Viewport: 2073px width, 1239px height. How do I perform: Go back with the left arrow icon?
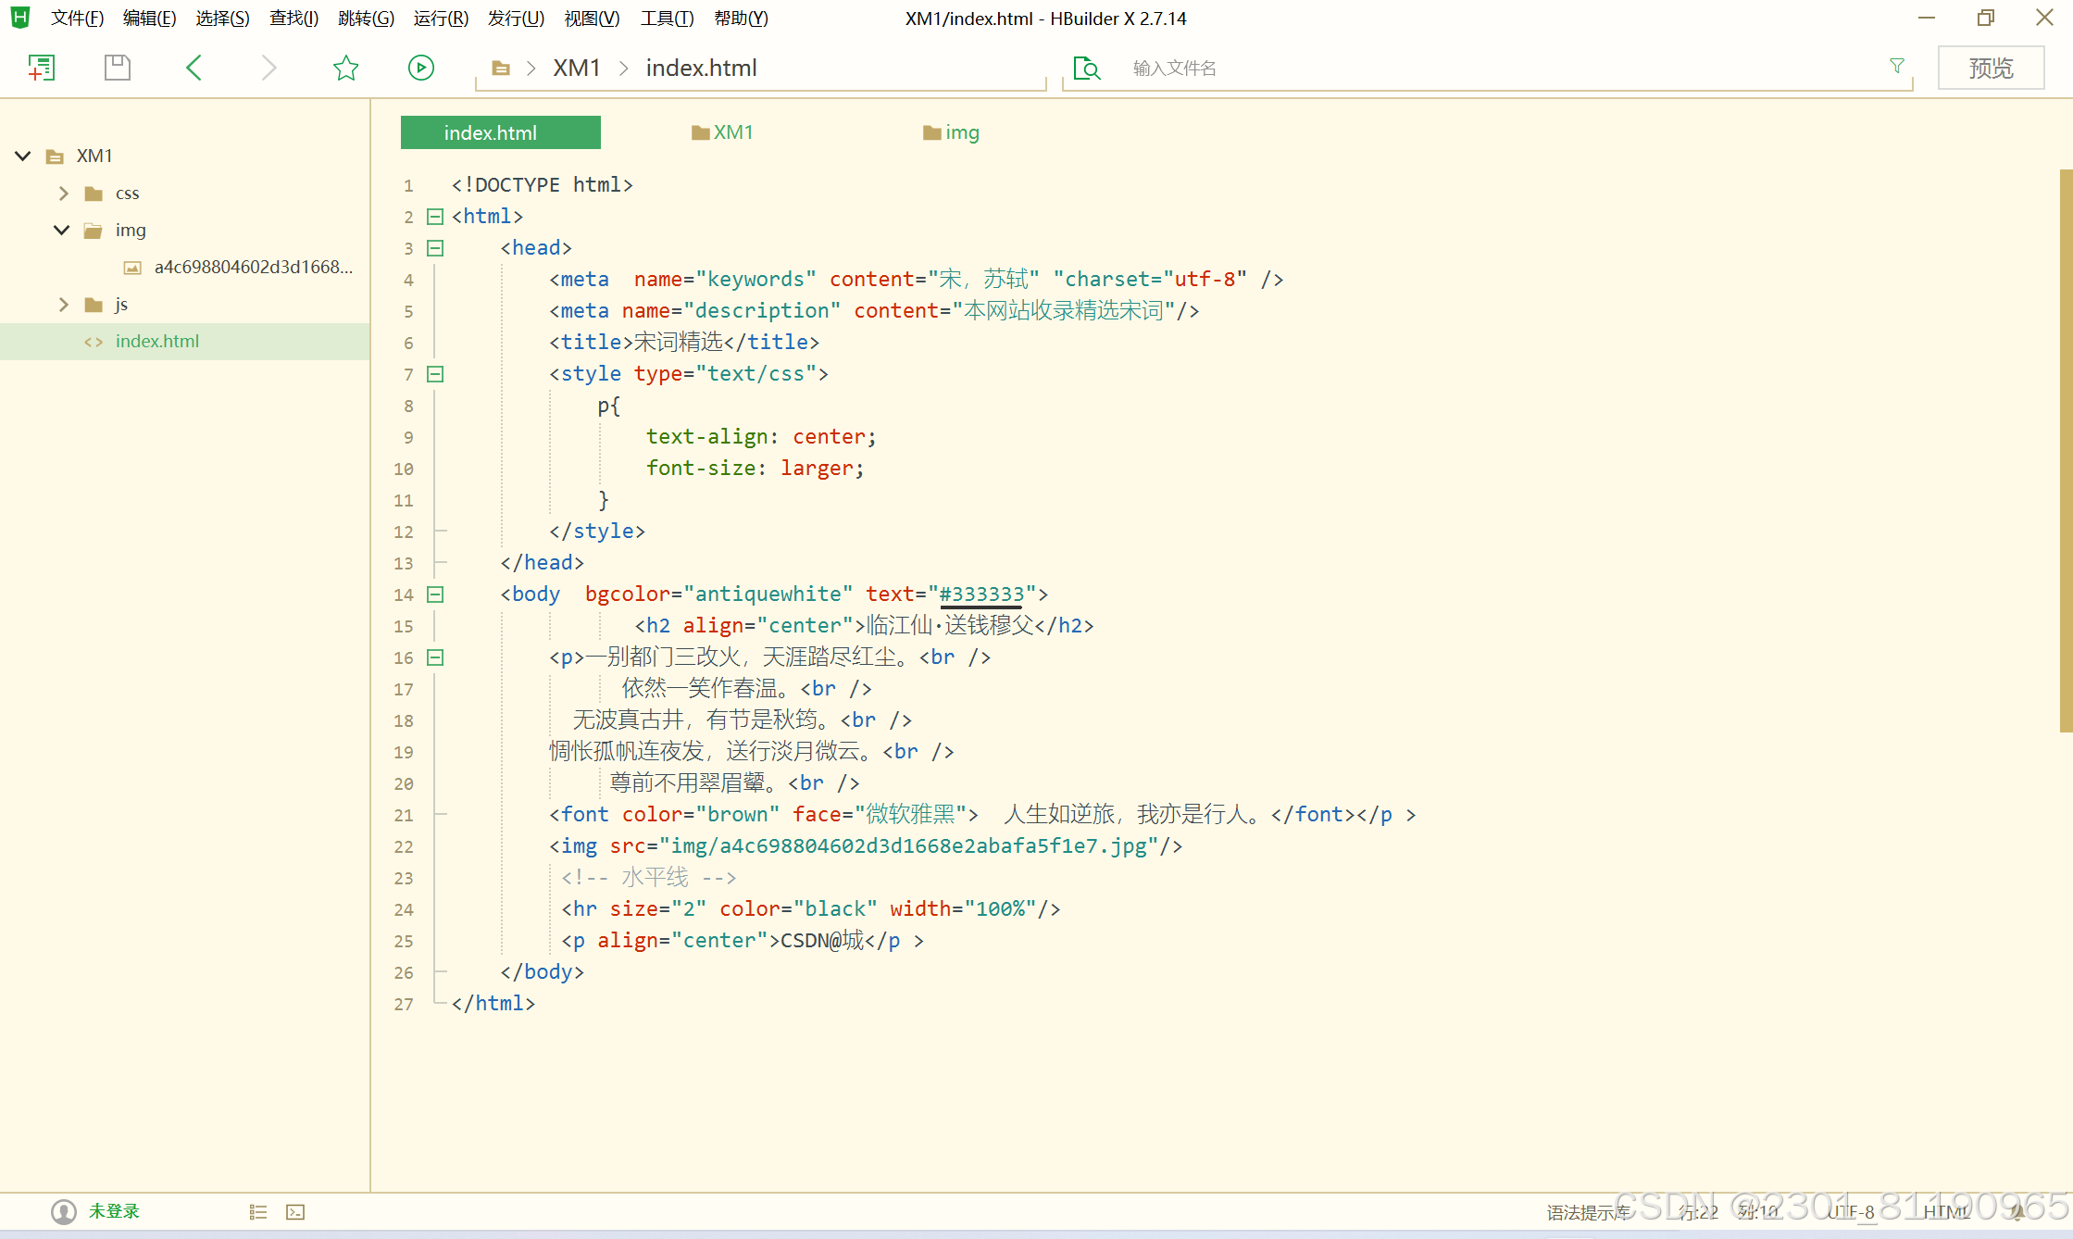click(194, 68)
